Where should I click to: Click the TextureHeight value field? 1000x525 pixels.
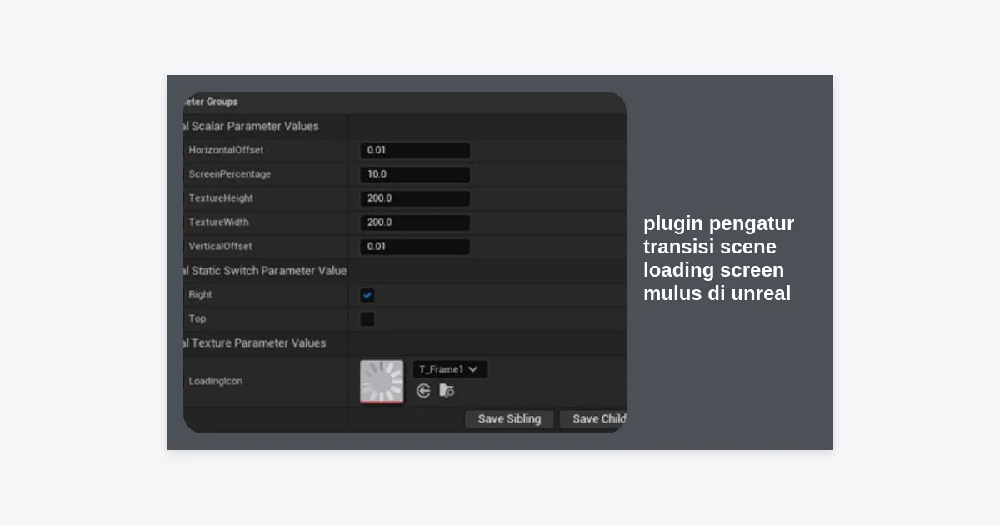coord(415,199)
